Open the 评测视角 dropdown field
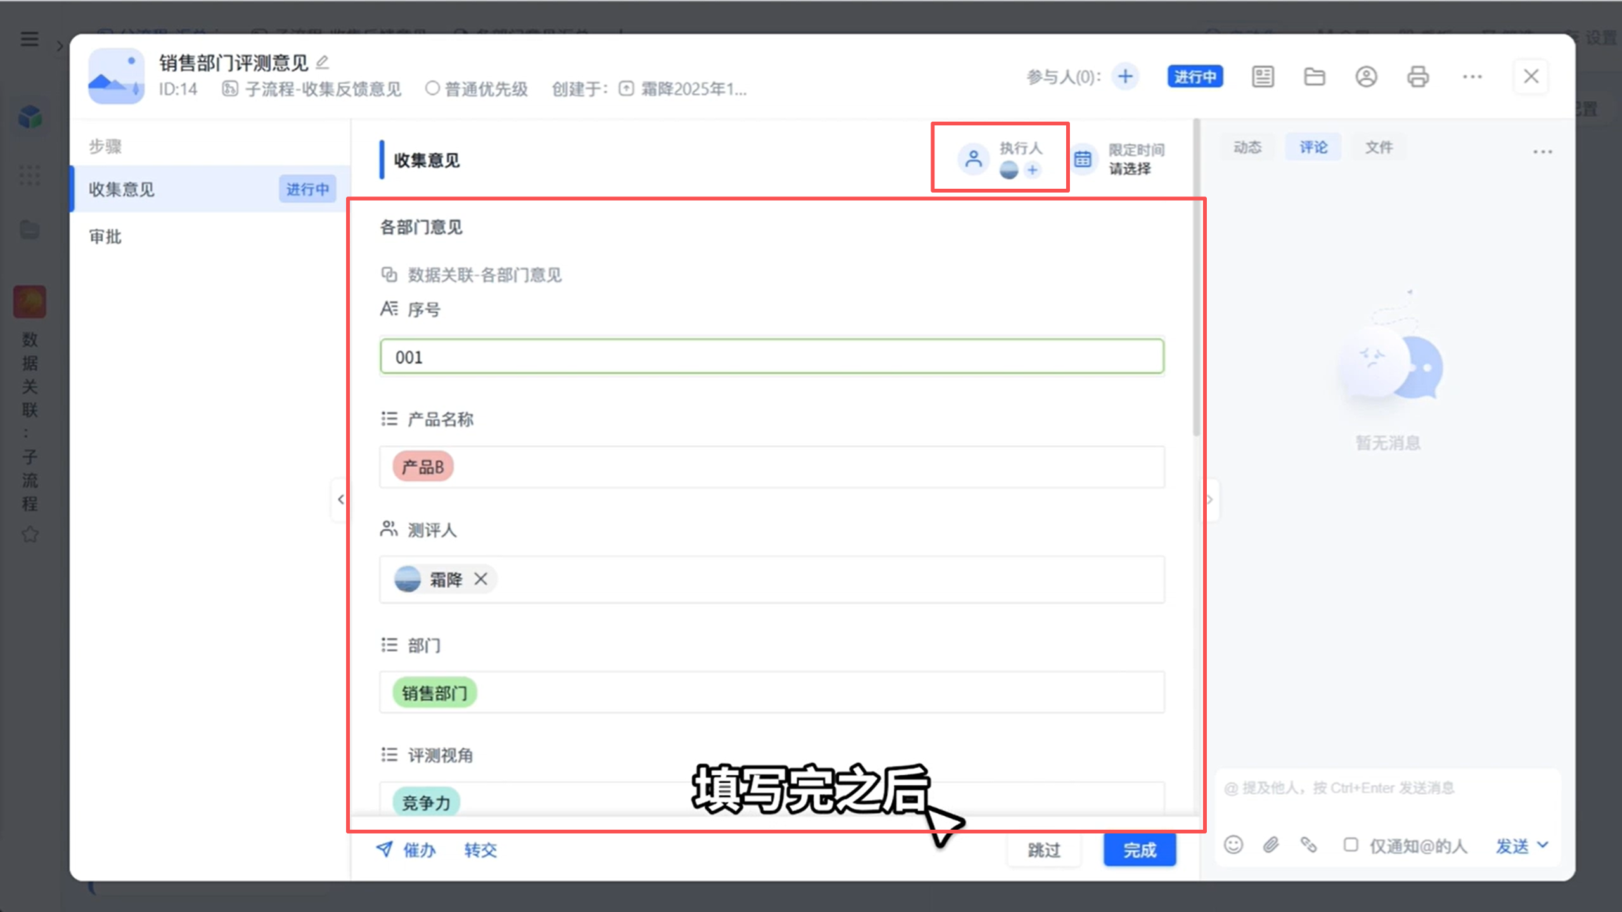This screenshot has width=1622, height=912. (771, 799)
